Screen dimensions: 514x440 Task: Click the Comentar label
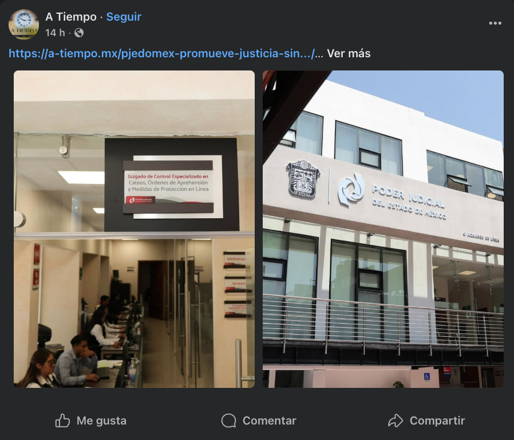270,421
